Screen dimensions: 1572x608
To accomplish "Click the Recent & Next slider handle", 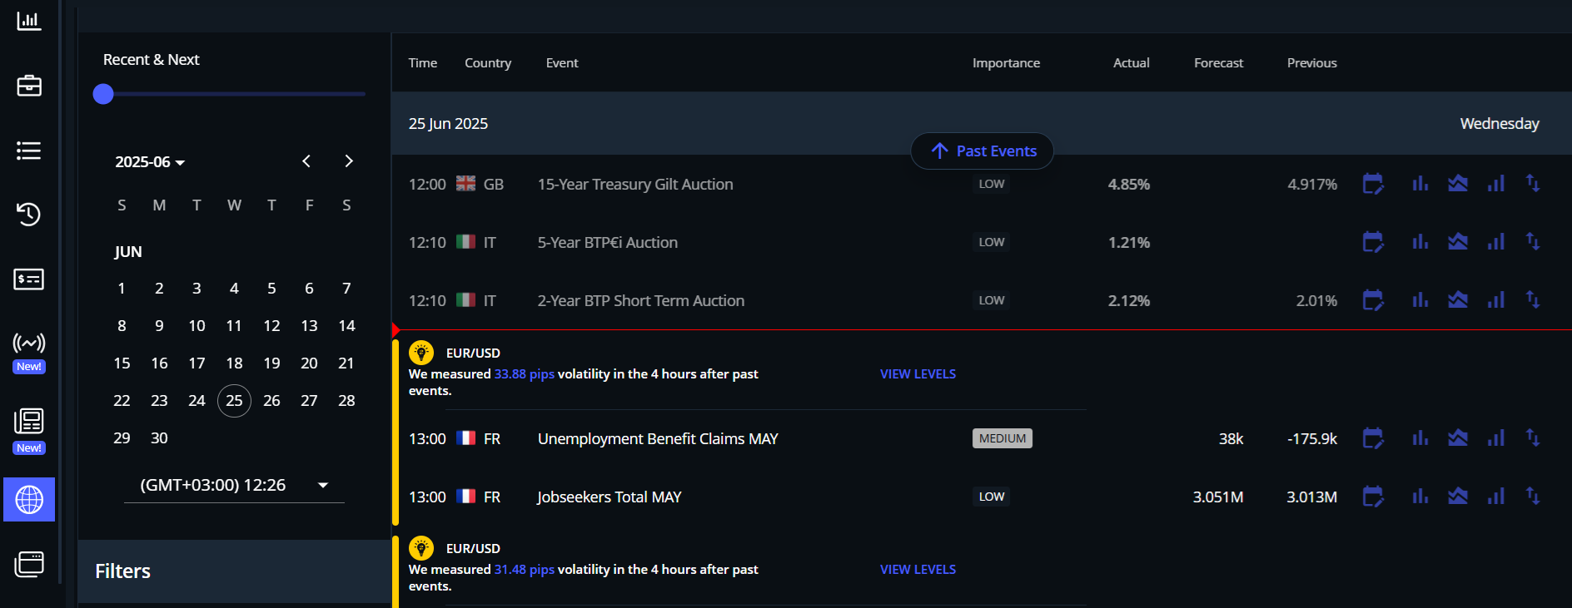I will tap(103, 94).
